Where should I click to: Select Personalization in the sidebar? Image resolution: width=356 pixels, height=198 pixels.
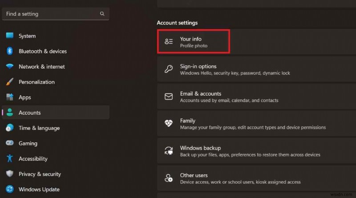click(56, 82)
